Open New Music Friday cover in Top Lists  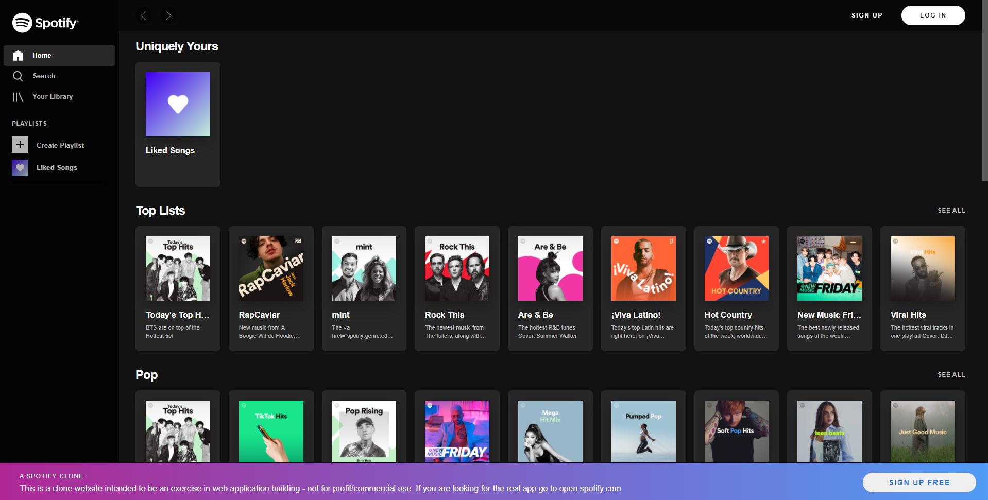(x=829, y=268)
